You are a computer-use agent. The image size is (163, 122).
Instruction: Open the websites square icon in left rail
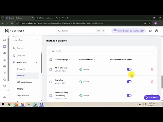(4, 46)
